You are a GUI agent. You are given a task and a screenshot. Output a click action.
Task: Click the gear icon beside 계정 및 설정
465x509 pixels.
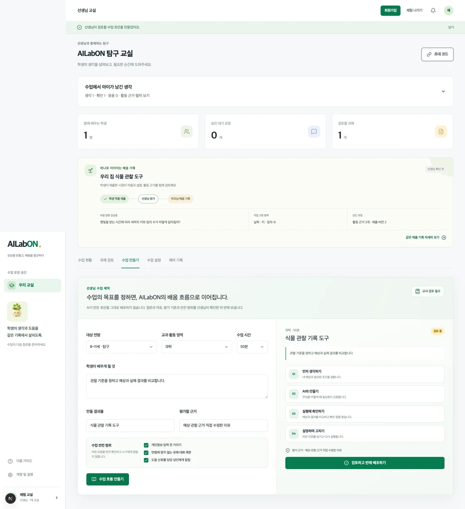tap(10, 475)
